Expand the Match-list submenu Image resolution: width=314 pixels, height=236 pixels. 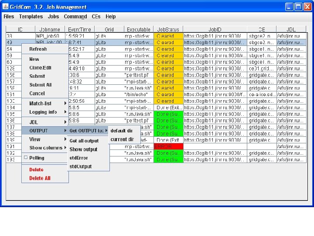coord(45,103)
